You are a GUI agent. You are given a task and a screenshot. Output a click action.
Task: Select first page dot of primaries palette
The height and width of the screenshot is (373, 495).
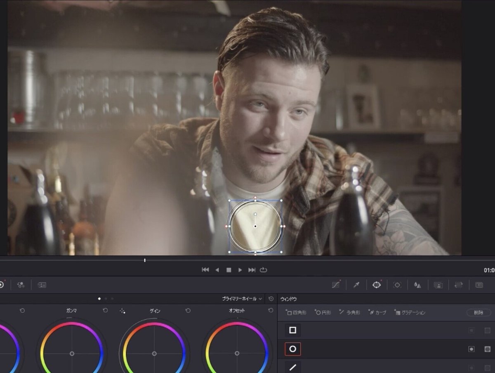coord(99,298)
